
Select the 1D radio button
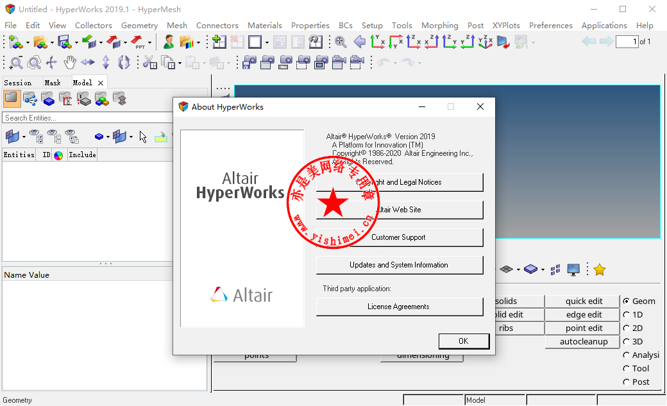[x=626, y=315]
